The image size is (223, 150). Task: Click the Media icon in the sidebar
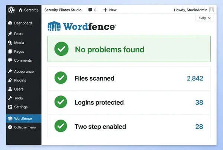click(10, 43)
